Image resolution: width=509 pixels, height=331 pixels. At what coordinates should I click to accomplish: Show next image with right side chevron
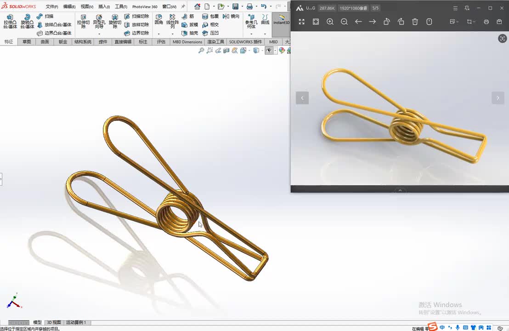[498, 98]
